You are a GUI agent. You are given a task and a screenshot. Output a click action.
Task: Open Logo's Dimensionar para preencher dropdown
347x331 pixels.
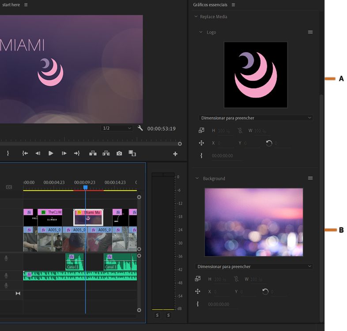256,118
